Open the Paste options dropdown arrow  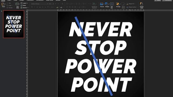(5, 4)
